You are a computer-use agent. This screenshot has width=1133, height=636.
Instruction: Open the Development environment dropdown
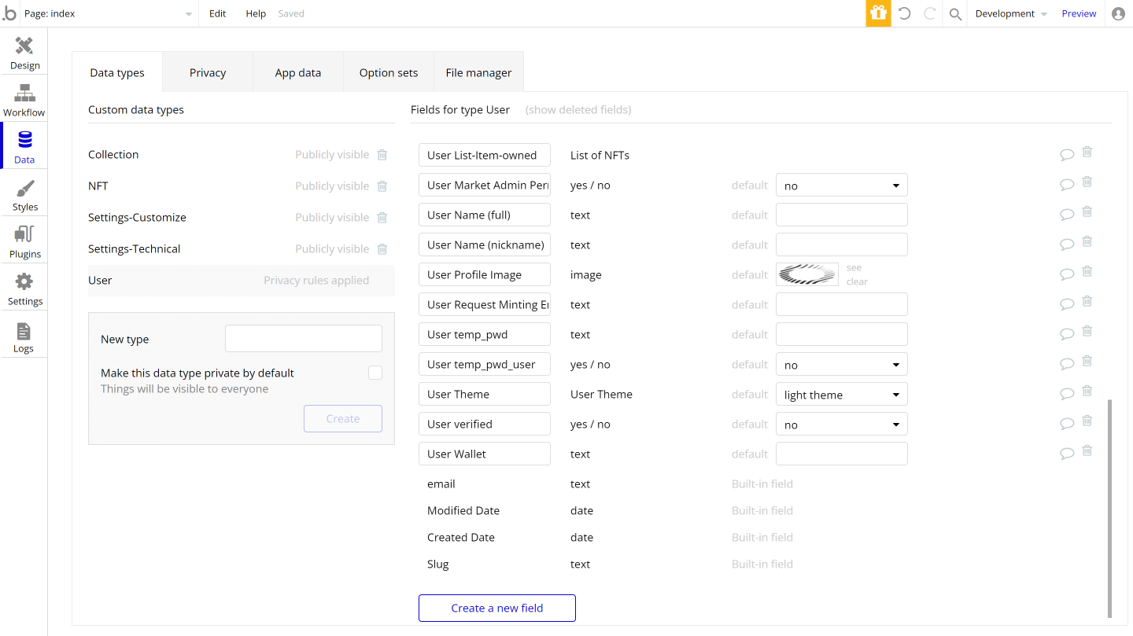coord(1010,13)
